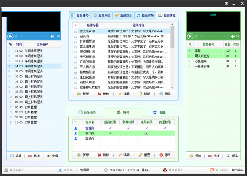Image resolution: width=247 pixels, height=176 pixels.
Task: Select the song 一直很安静
Action: 214,66
